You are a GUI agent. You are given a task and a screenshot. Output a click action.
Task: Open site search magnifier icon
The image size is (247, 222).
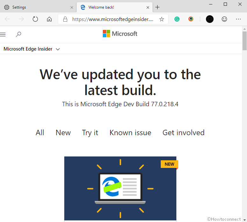[x=18, y=34]
